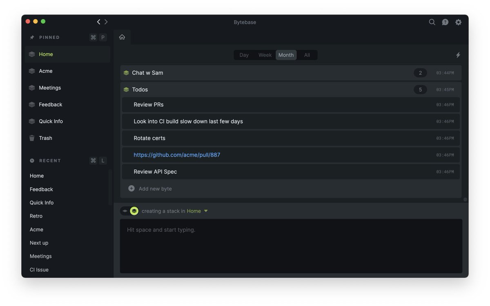
Task: Open the github.com/acme/pull/887 link
Action: pos(177,155)
